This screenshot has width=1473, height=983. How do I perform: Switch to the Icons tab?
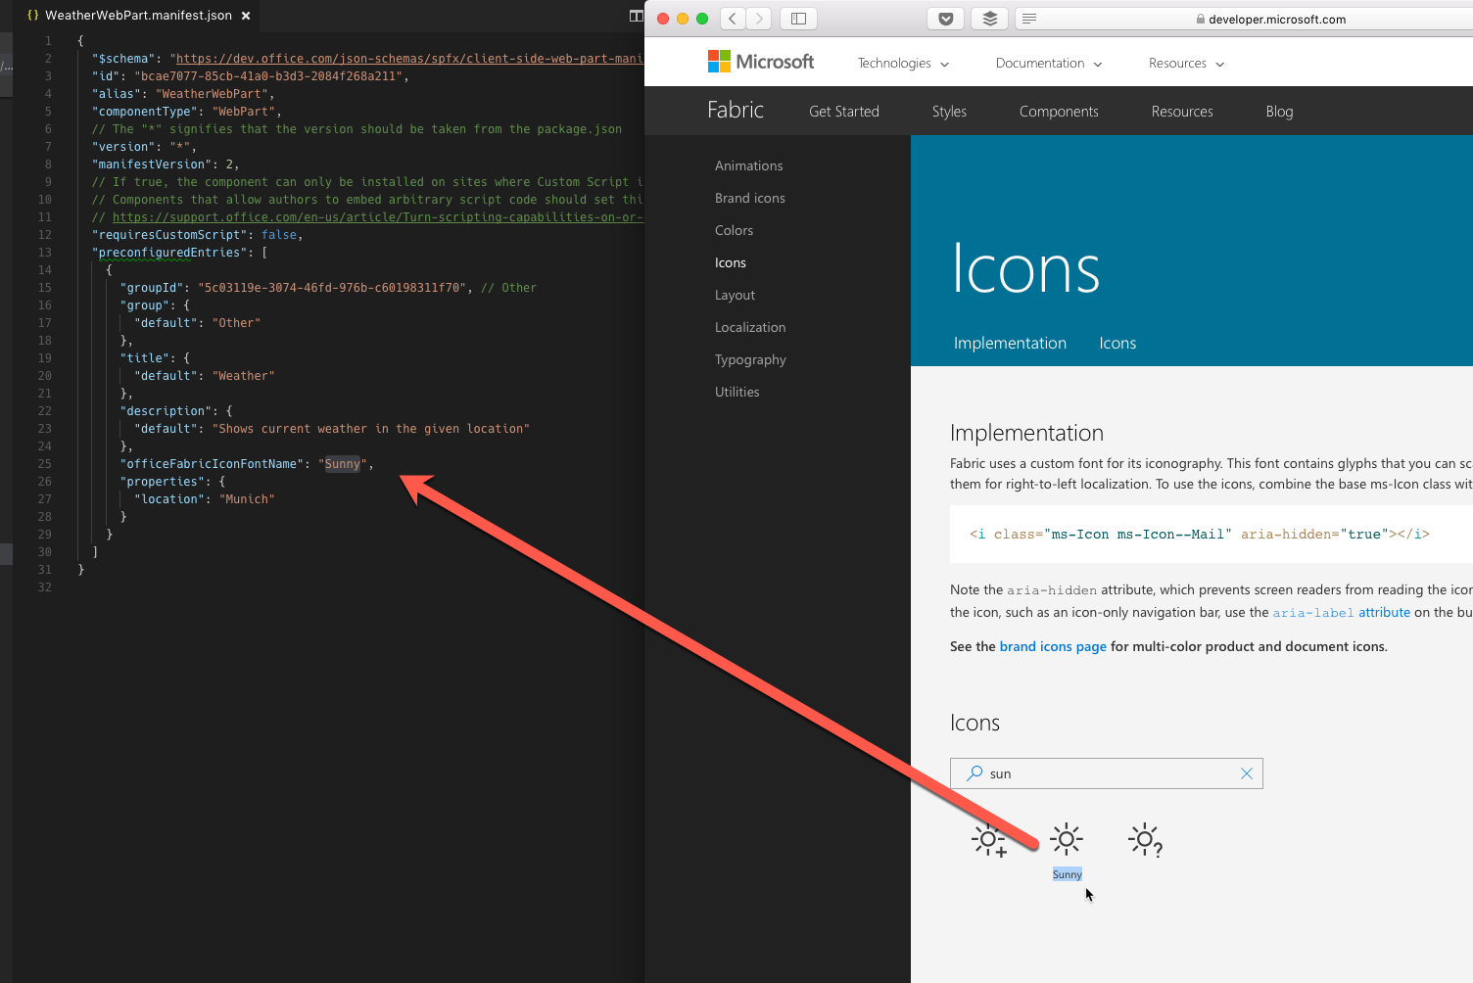click(1117, 343)
